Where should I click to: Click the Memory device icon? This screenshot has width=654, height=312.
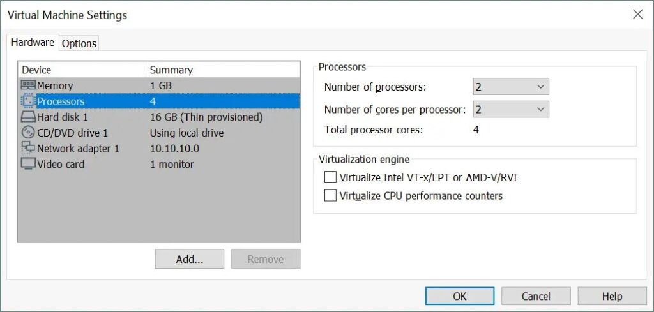(x=29, y=85)
